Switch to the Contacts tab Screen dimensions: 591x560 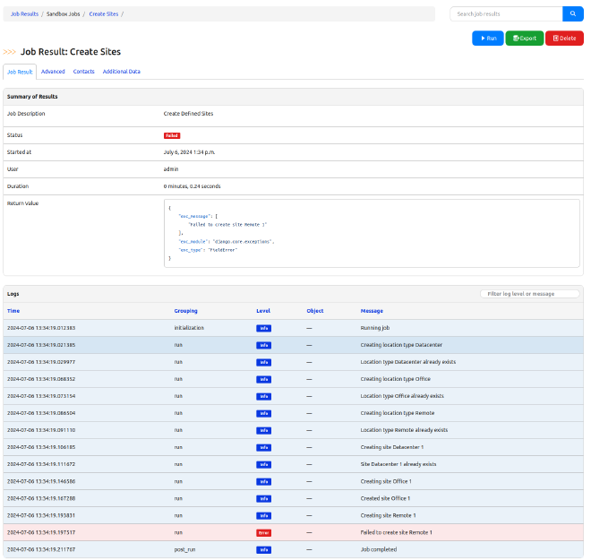tap(83, 72)
